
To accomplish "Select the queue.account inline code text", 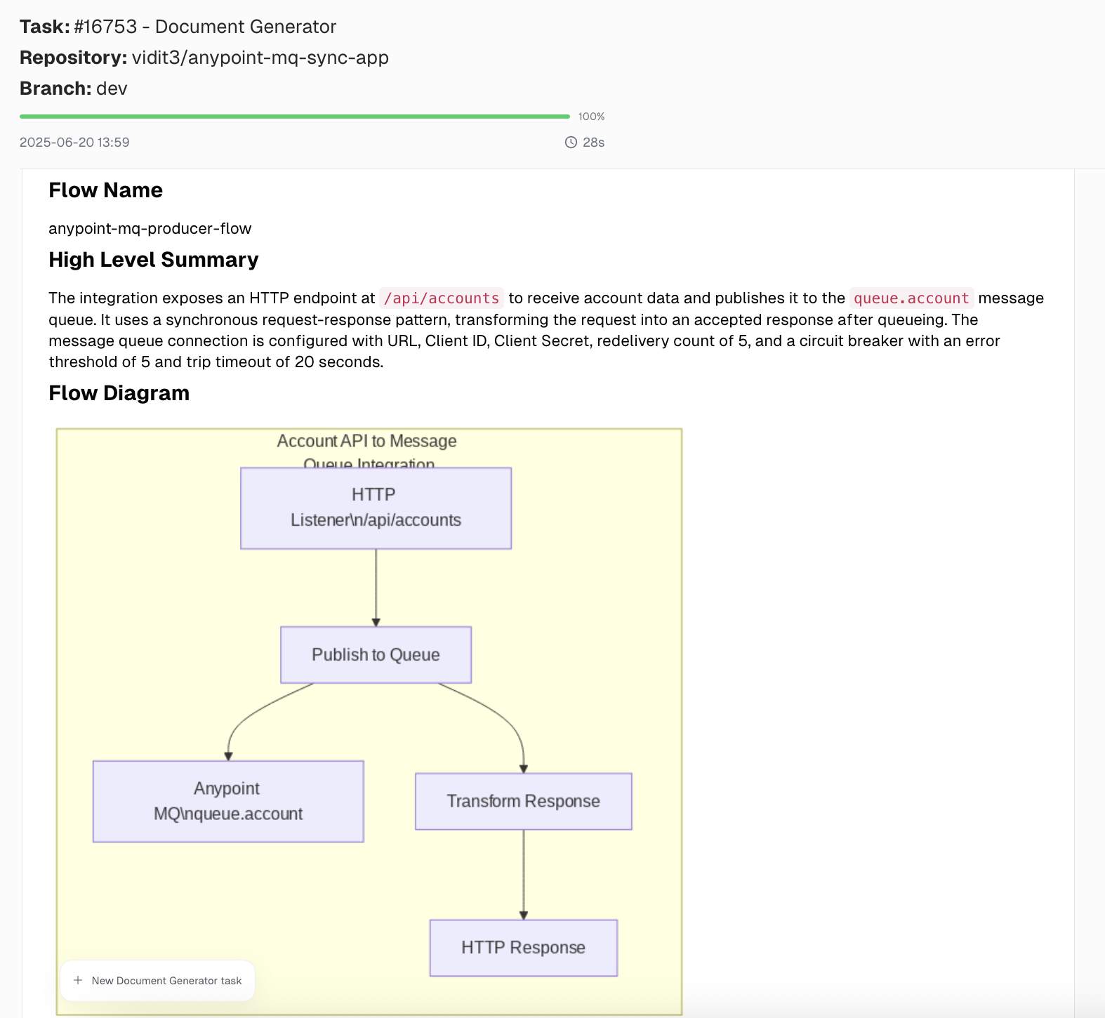I will pyautogui.click(x=911, y=298).
